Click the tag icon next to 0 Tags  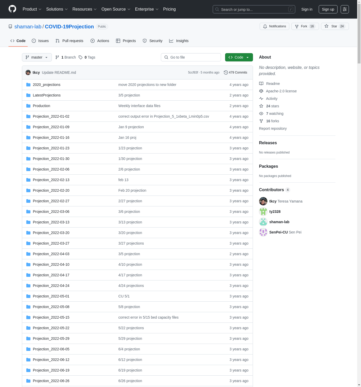point(80,57)
